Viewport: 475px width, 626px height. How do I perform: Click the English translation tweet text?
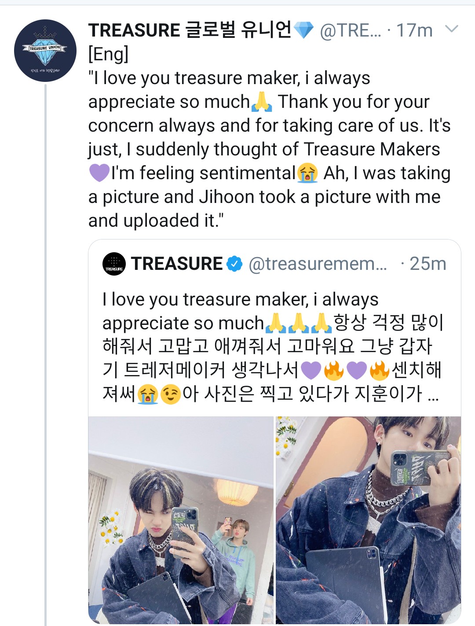269,149
